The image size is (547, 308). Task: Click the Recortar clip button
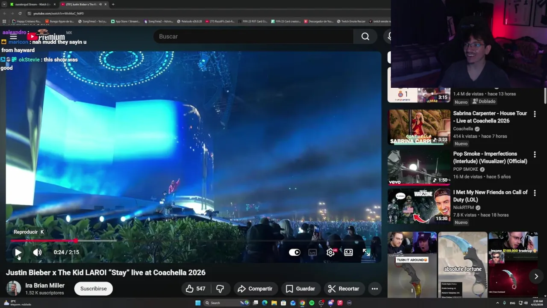[344, 289]
